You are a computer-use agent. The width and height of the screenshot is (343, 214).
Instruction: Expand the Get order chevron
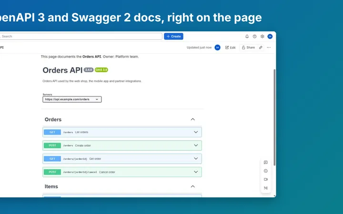pos(196,159)
